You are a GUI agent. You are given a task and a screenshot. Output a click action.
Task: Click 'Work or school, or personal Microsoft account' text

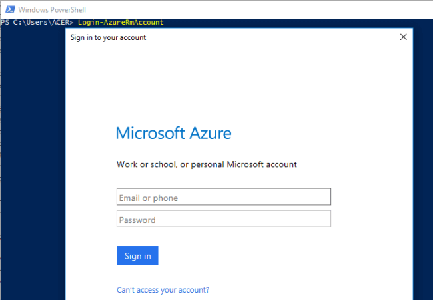(x=207, y=164)
